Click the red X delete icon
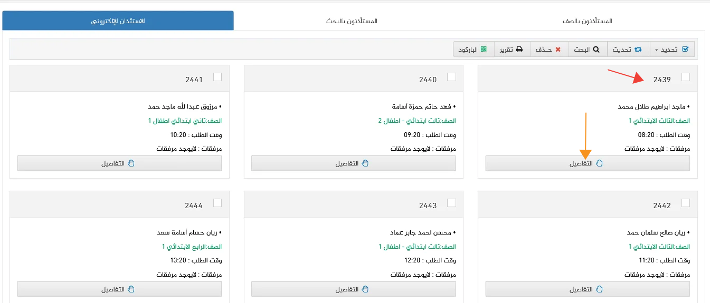This screenshot has width=710, height=303. (557, 50)
